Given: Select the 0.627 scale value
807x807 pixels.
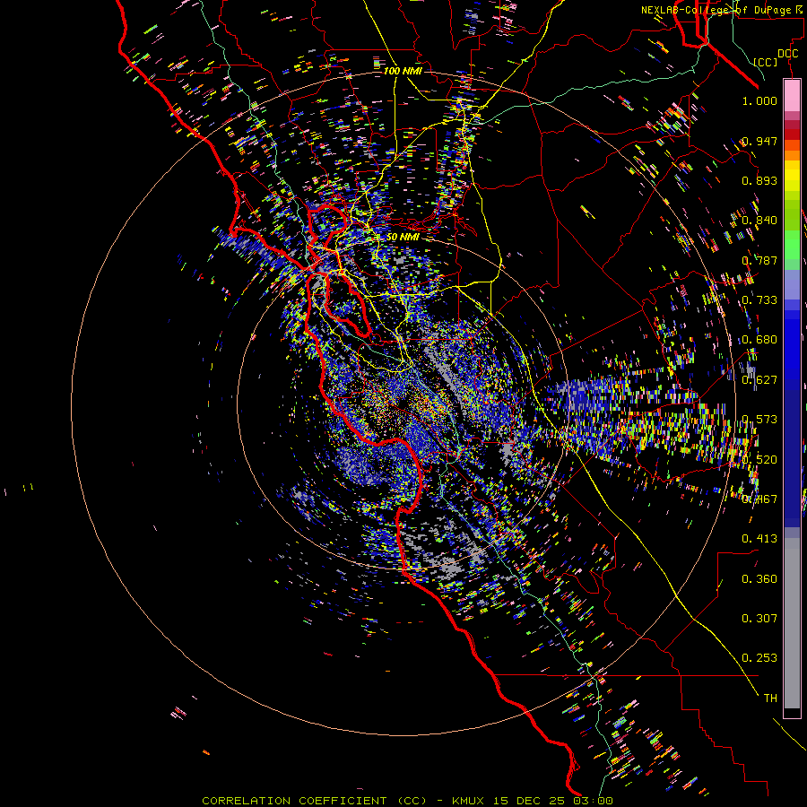Looking at the screenshot, I should click(759, 380).
